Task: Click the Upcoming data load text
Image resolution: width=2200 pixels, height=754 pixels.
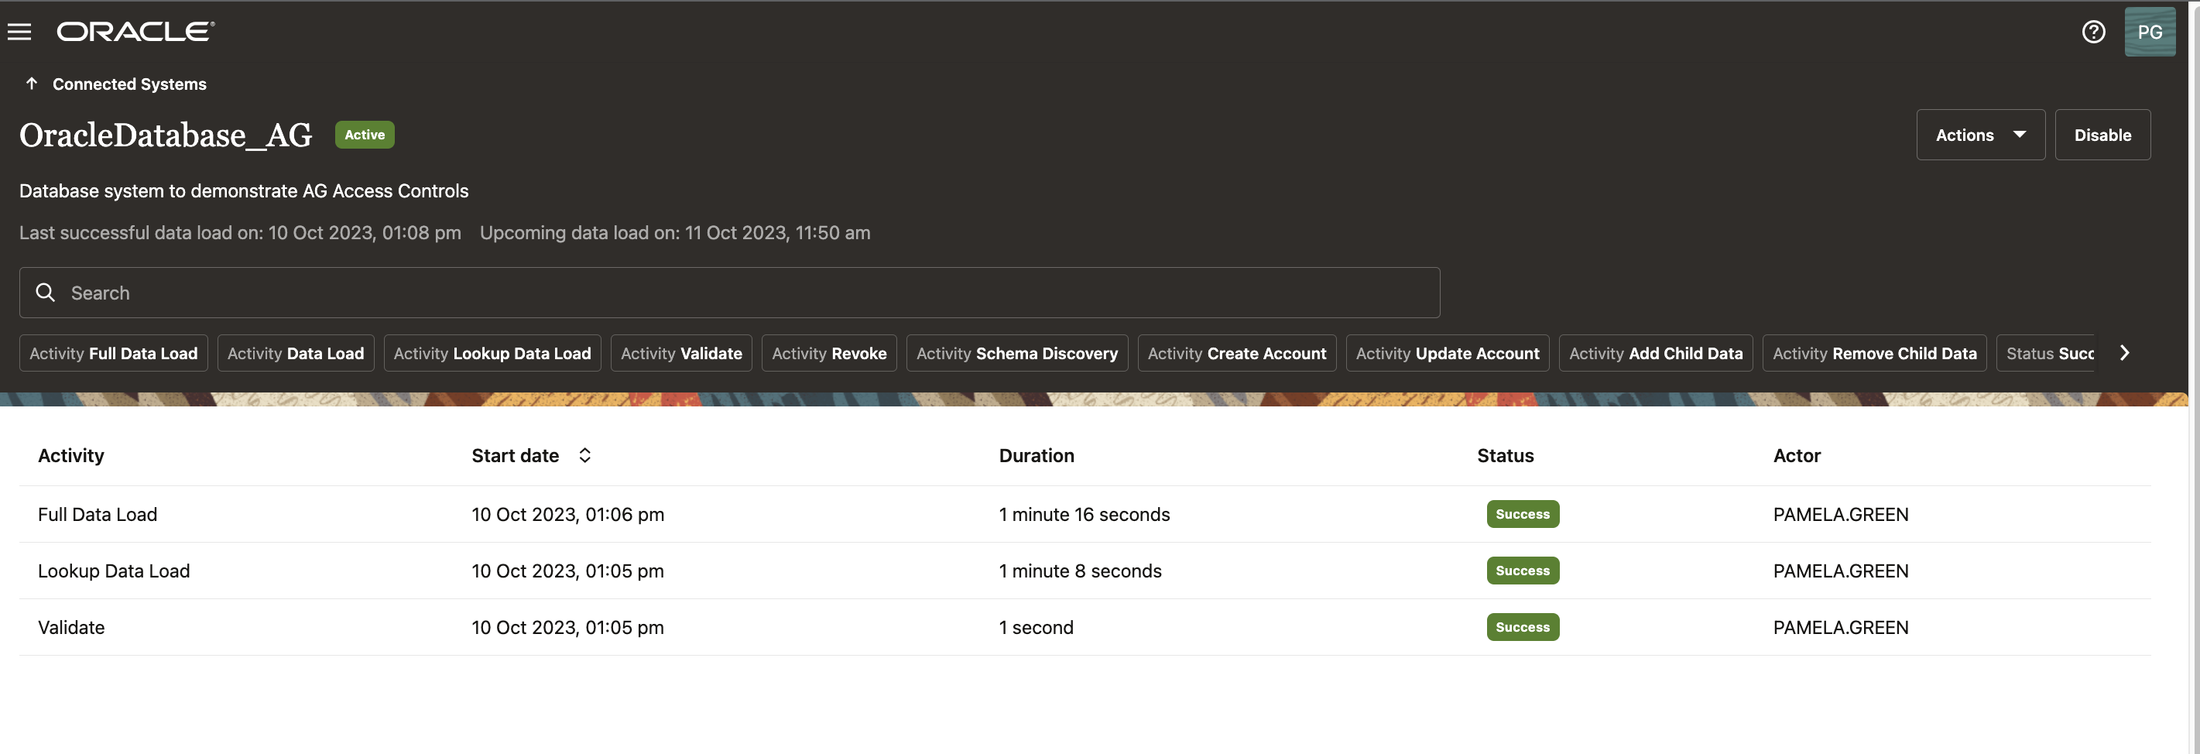Action: point(675,232)
